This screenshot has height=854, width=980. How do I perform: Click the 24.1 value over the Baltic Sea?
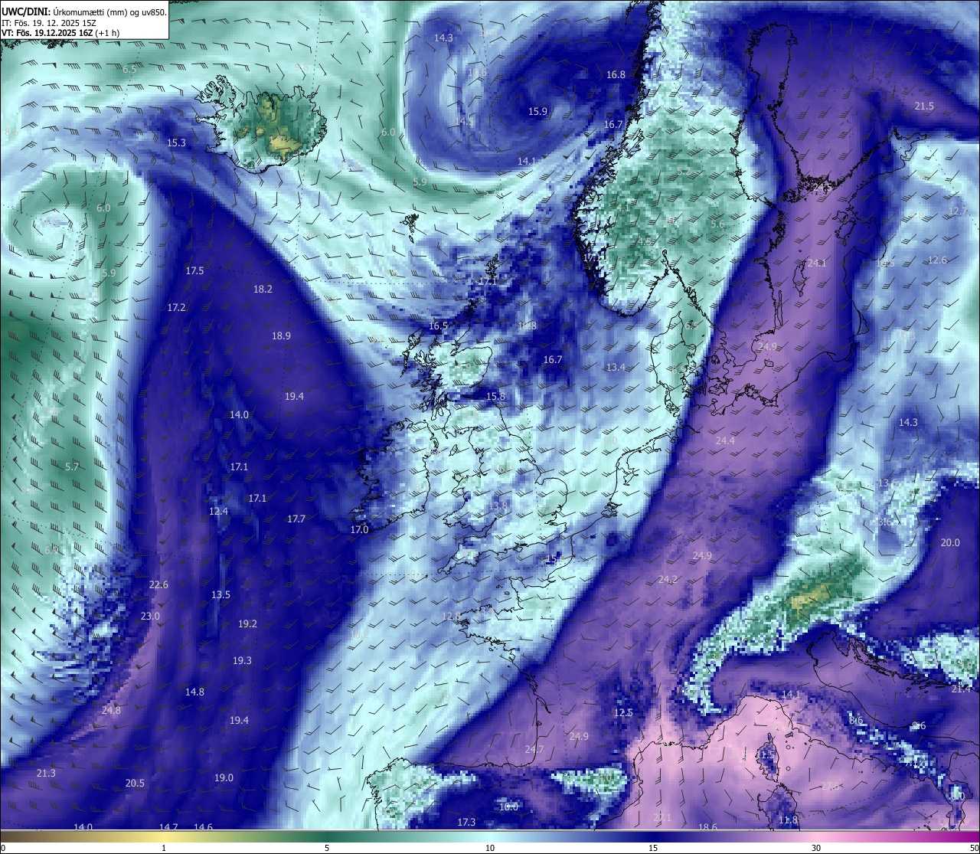(x=817, y=263)
